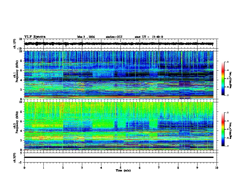Image resolution: width=244 pixels, height=188 pixels.
Task: Click "8" on the ch.1 frequency axis
Action: (x=21, y=61)
